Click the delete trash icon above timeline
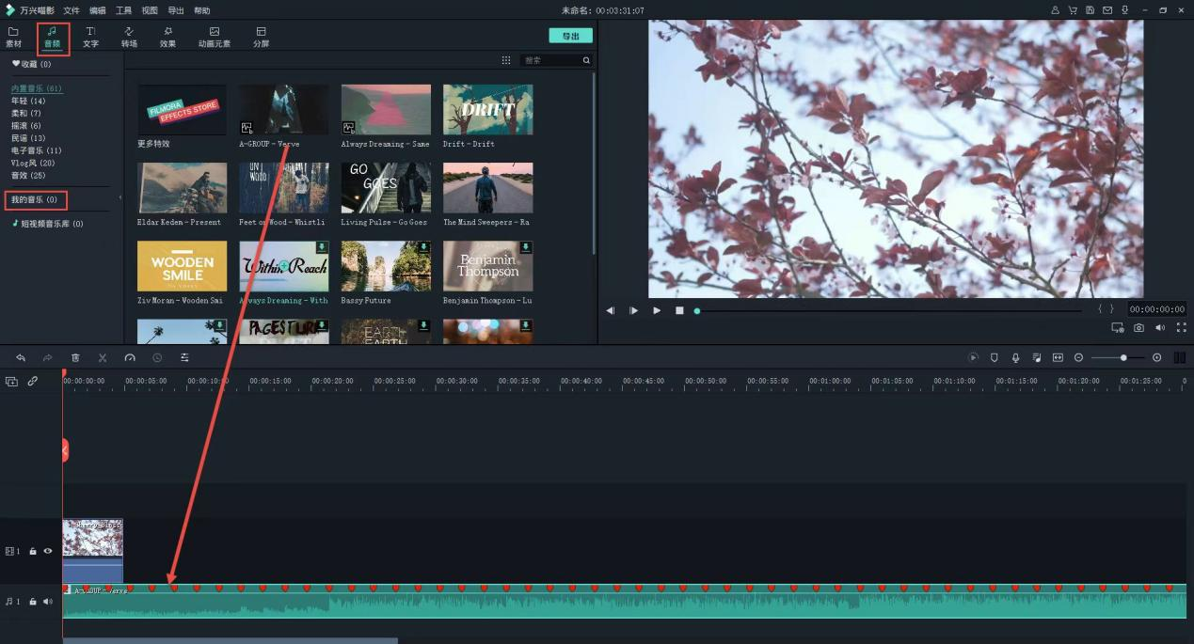This screenshot has width=1194, height=644. [75, 358]
